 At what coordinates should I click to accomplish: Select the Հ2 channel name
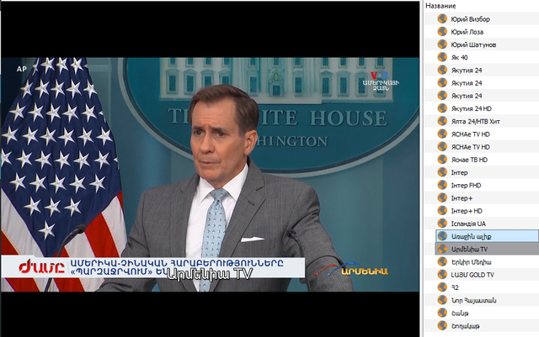pyautogui.click(x=455, y=287)
